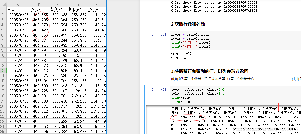This screenshot has width=301, height=134.
Task: Click the output line 行数: 1079
Action: click(x=181, y=54)
